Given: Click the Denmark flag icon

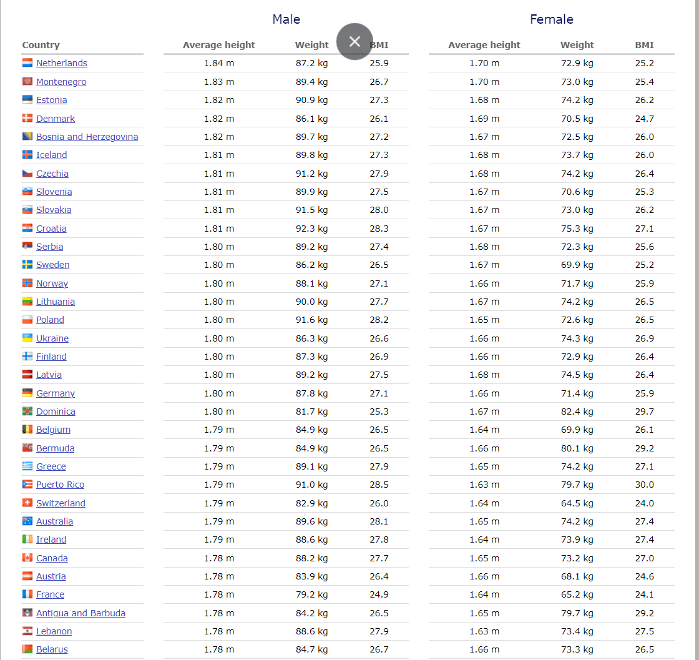Looking at the screenshot, I should click(27, 119).
